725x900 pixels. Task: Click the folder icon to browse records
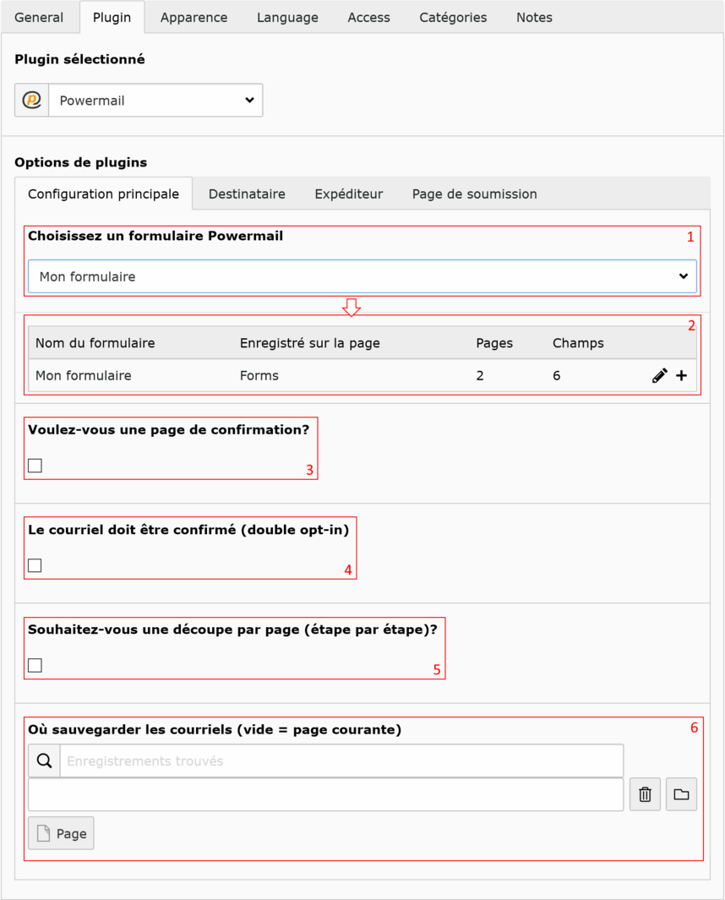point(681,794)
